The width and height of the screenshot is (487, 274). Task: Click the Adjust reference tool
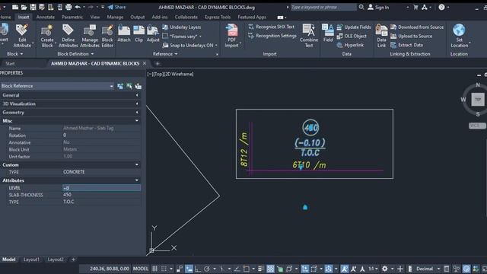(x=153, y=33)
